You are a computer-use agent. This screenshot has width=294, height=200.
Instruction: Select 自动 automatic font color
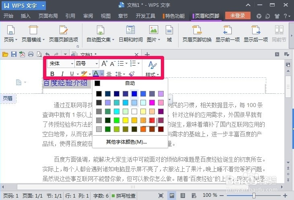click(x=130, y=83)
